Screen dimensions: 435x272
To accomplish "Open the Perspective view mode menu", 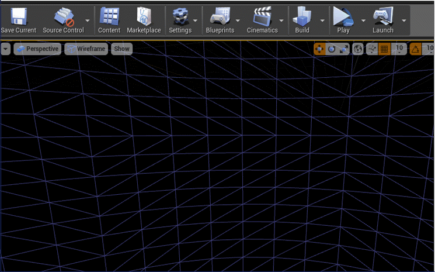I will 37,49.
